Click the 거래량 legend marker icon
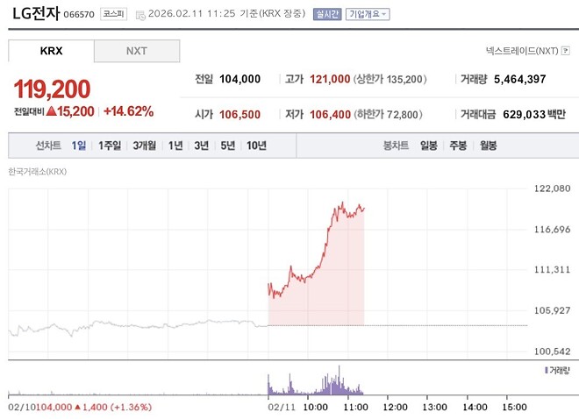 coord(547,370)
